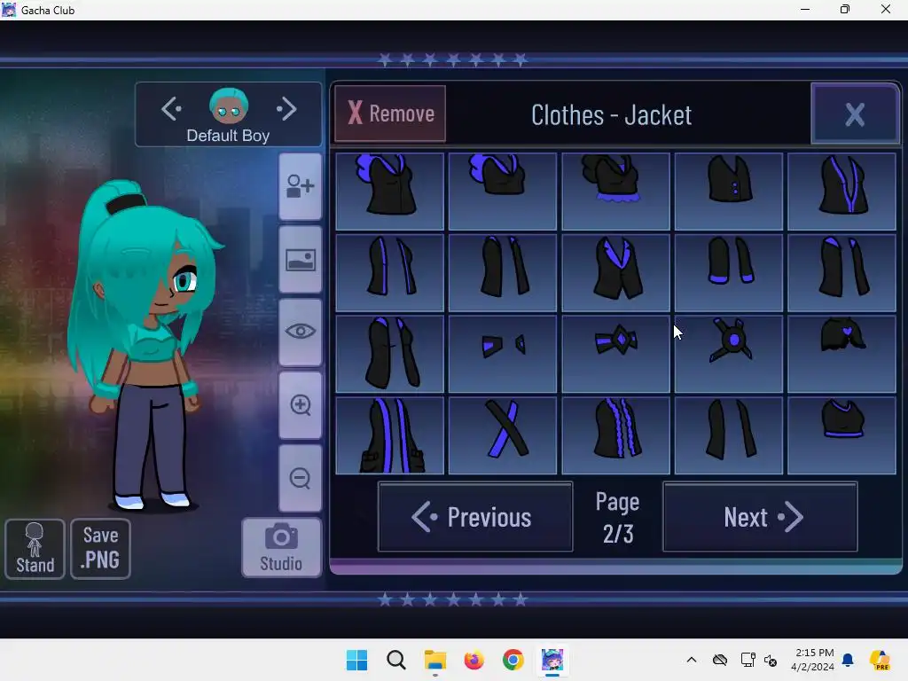The width and height of the screenshot is (908, 681).
Task: Zoom in on the character
Action: [300, 405]
